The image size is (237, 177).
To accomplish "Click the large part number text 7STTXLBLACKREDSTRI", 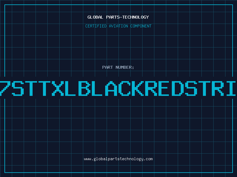I will [118, 88].
